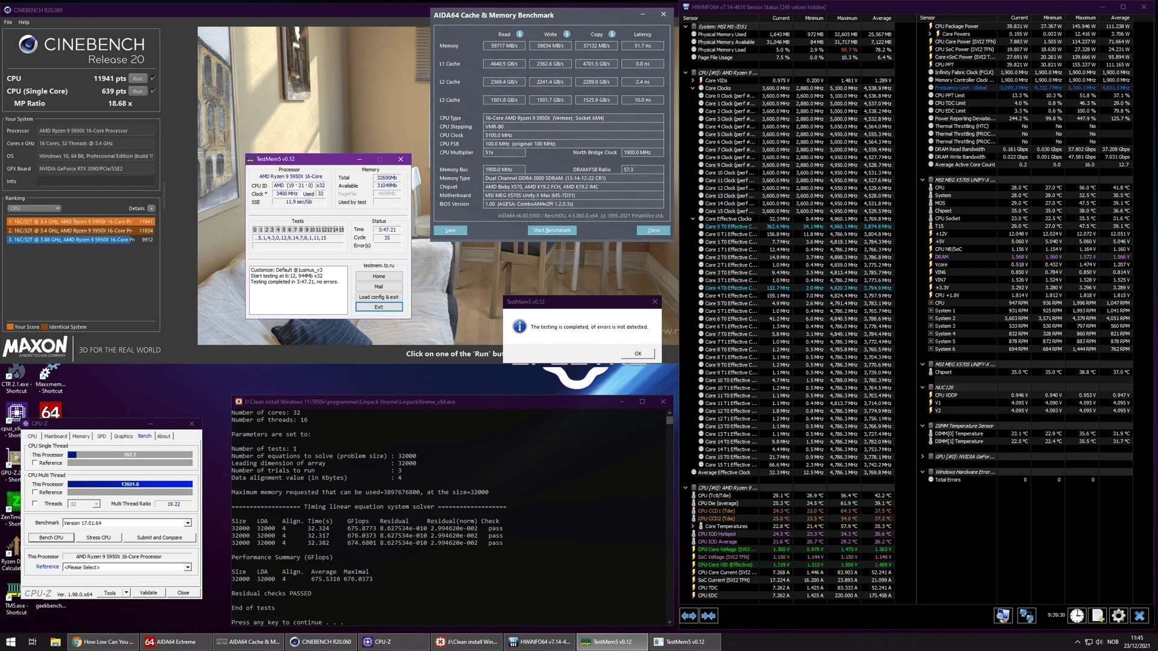The width and height of the screenshot is (1158, 651).
Task: Click HWiNFO expand columns arrows icon
Action: coord(689,615)
